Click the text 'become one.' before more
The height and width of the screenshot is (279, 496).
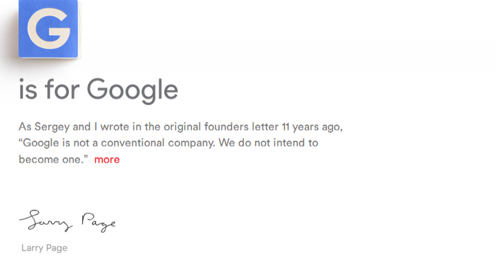pos(53,159)
